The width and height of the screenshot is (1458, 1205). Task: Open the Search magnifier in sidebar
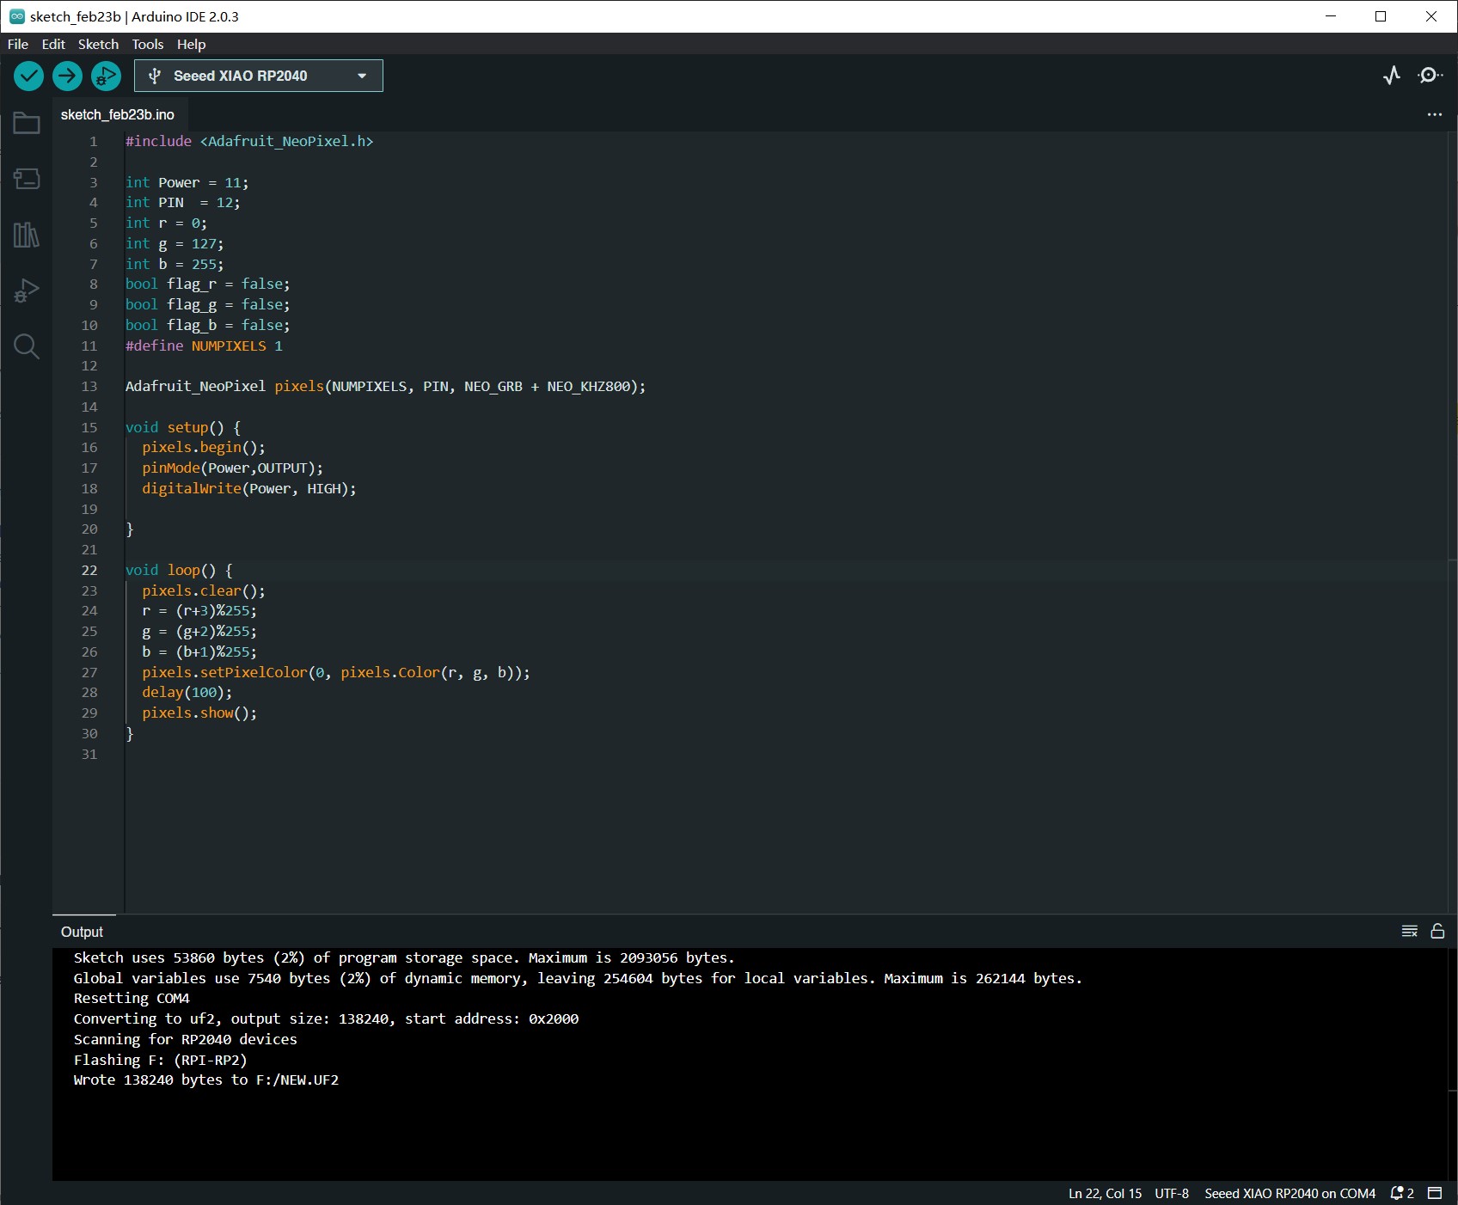tap(27, 346)
